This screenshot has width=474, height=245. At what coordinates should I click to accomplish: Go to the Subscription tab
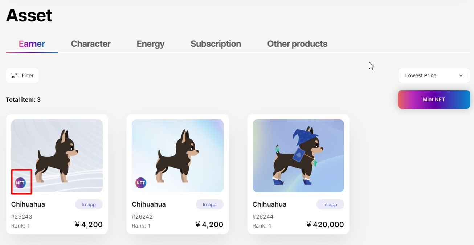(x=216, y=44)
